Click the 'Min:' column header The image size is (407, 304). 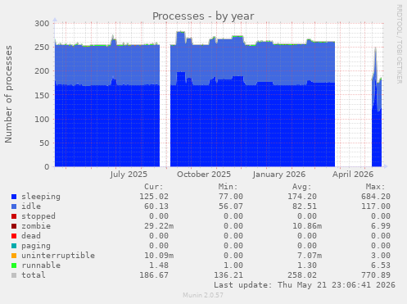click(228, 187)
